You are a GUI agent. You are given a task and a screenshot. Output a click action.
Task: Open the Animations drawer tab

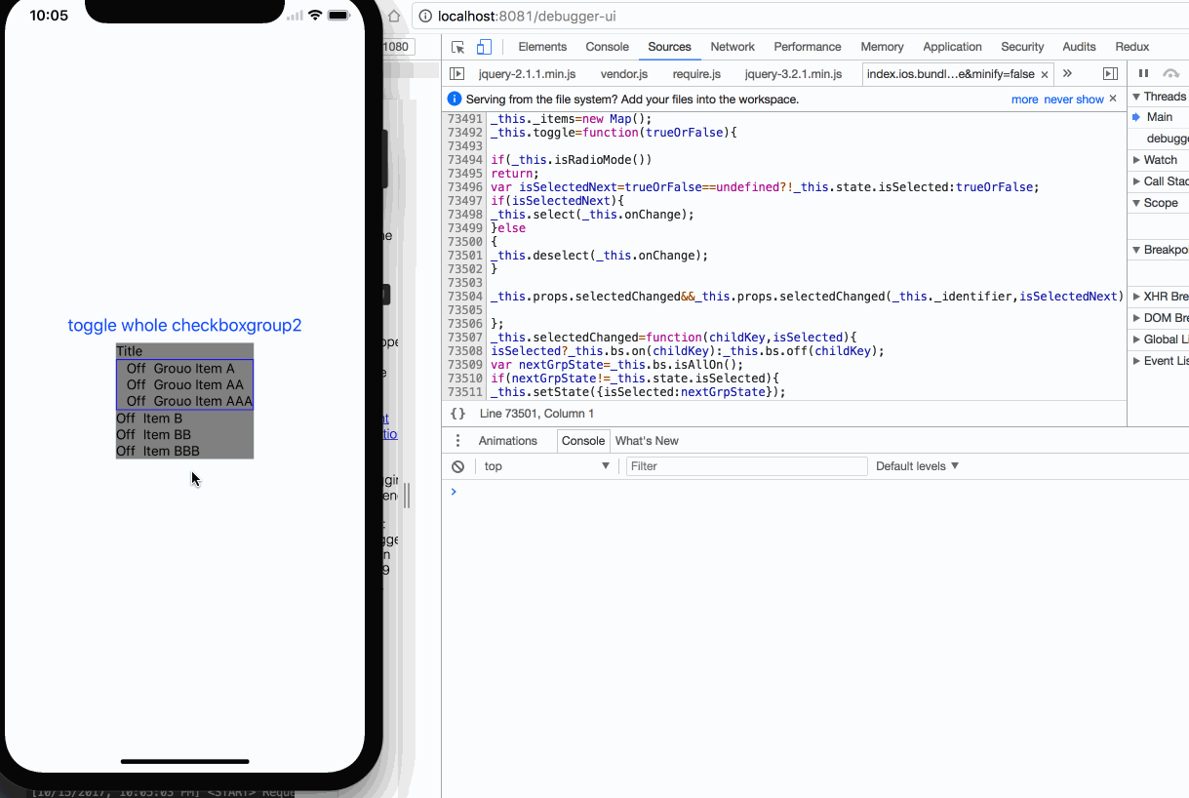pos(508,441)
